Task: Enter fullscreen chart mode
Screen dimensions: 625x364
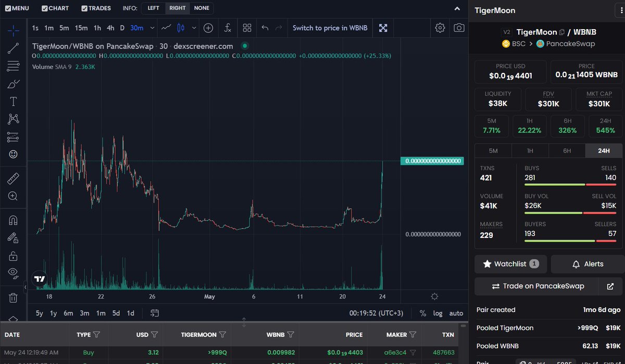Action: [383, 28]
